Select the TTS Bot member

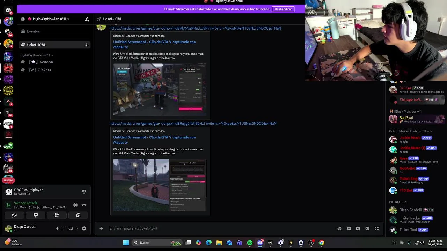point(416,190)
